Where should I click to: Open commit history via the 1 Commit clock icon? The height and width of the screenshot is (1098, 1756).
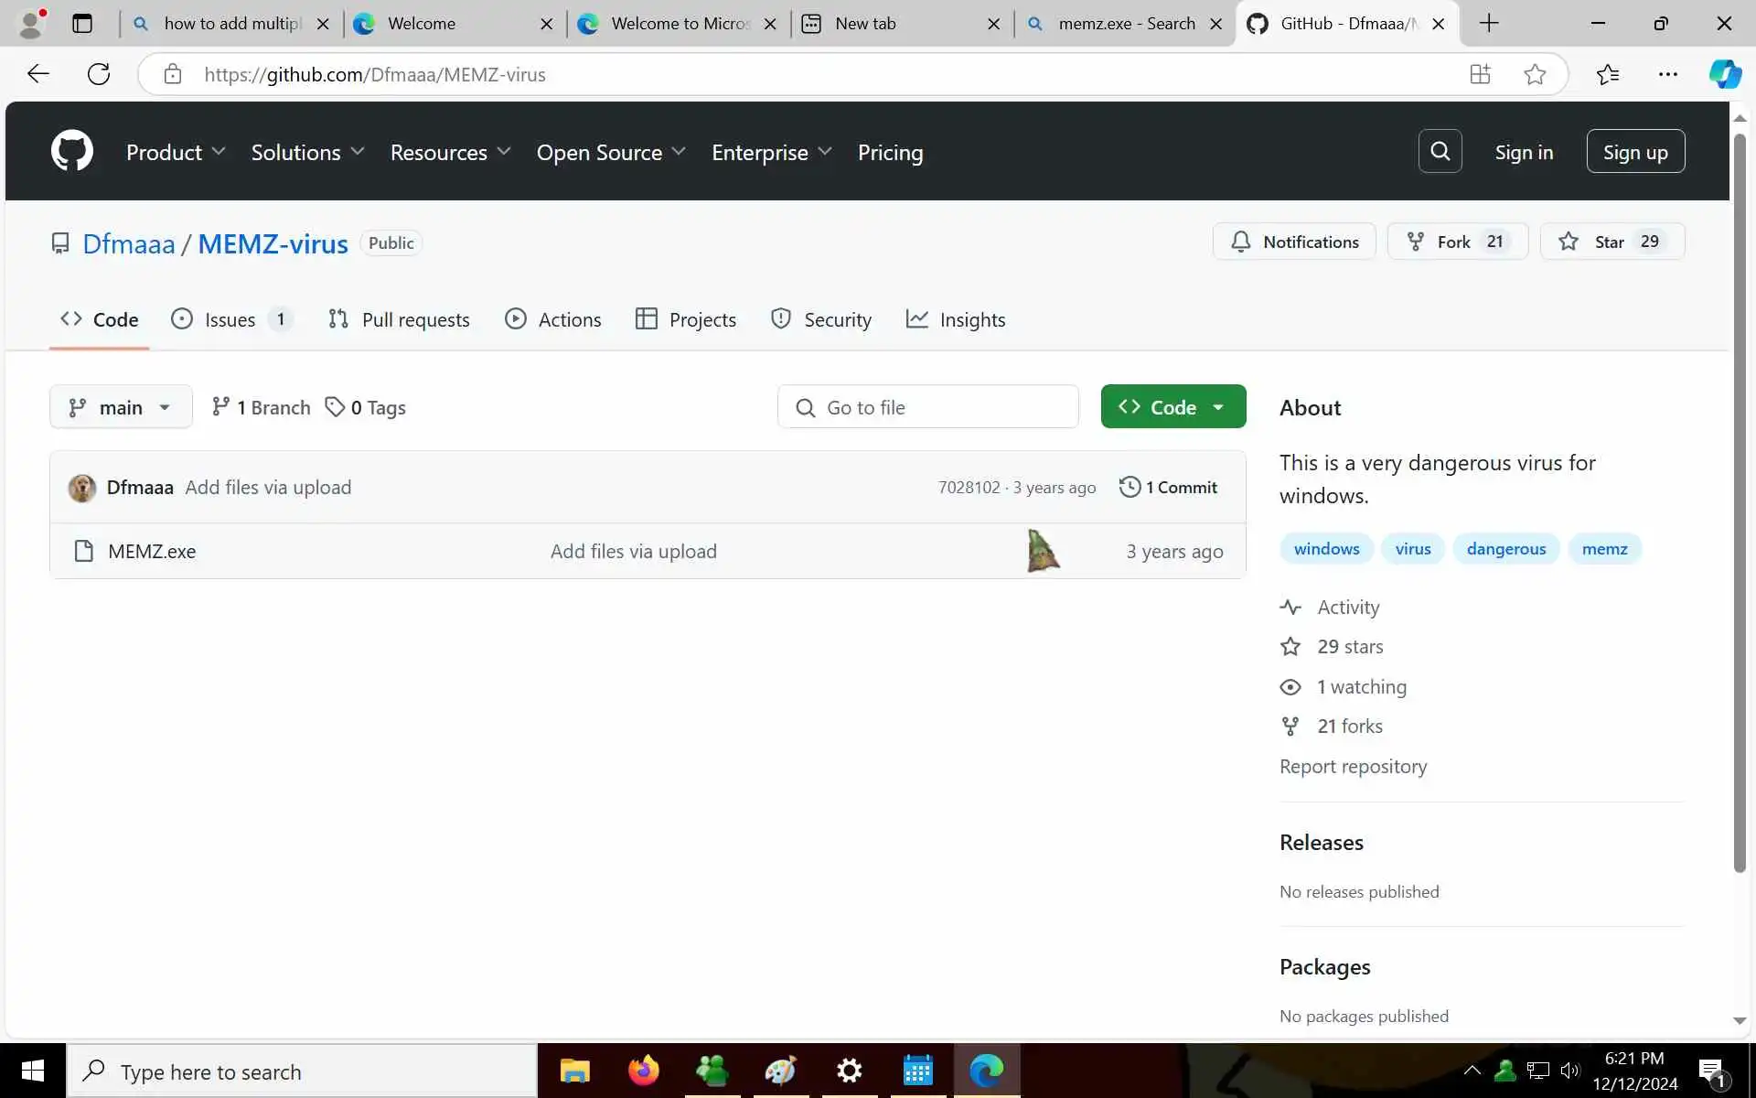[x=1130, y=487]
